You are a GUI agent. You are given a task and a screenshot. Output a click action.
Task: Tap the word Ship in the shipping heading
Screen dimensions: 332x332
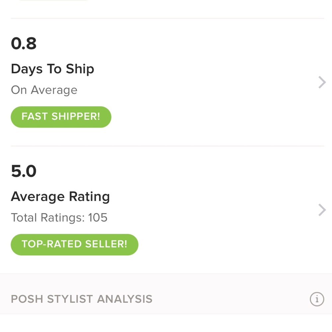(80, 69)
